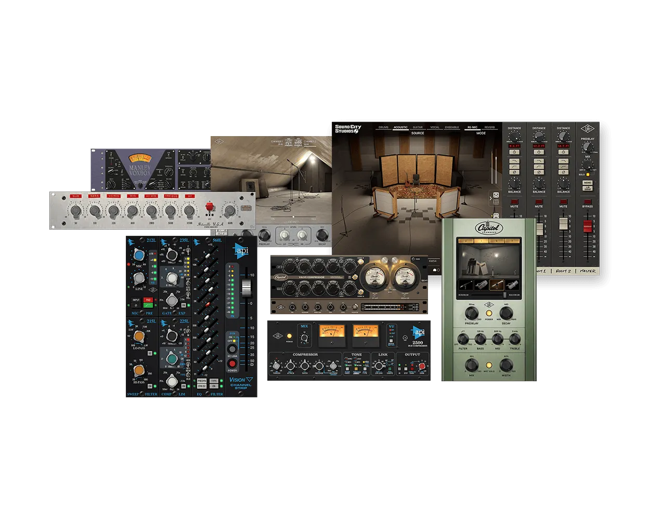Click the API 2500 L/R LINK knob

(x=379, y=366)
